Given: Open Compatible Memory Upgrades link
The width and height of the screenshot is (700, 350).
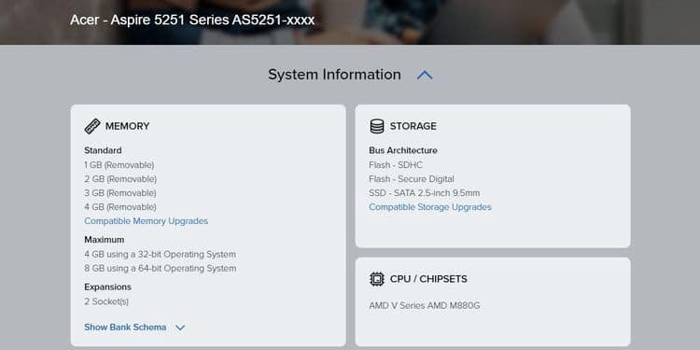Looking at the screenshot, I should (x=146, y=221).
